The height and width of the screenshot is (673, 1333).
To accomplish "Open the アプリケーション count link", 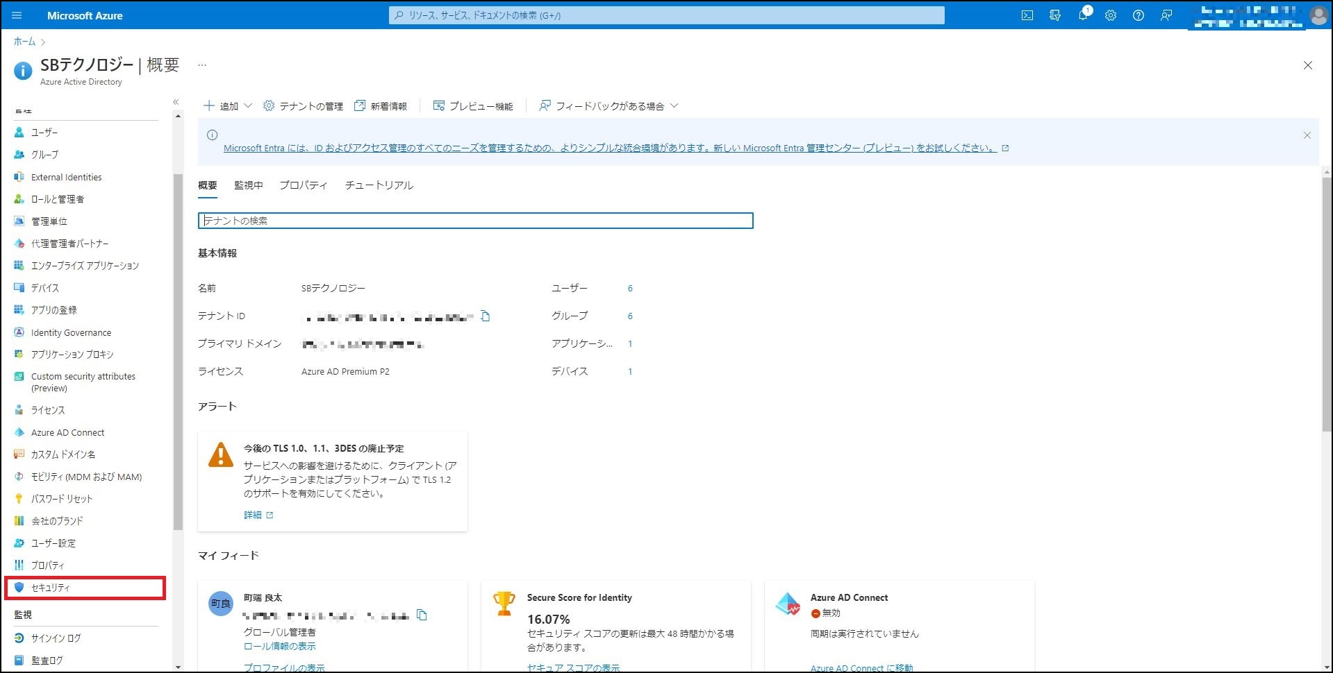I will (x=630, y=344).
